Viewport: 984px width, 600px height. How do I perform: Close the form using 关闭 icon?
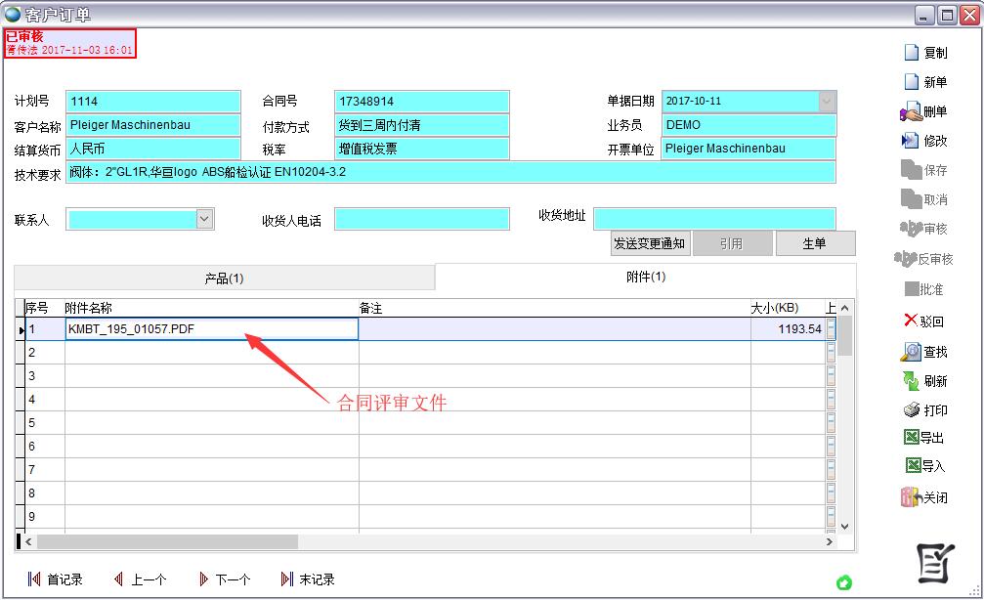pyautogui.click(x=911, y=497)
